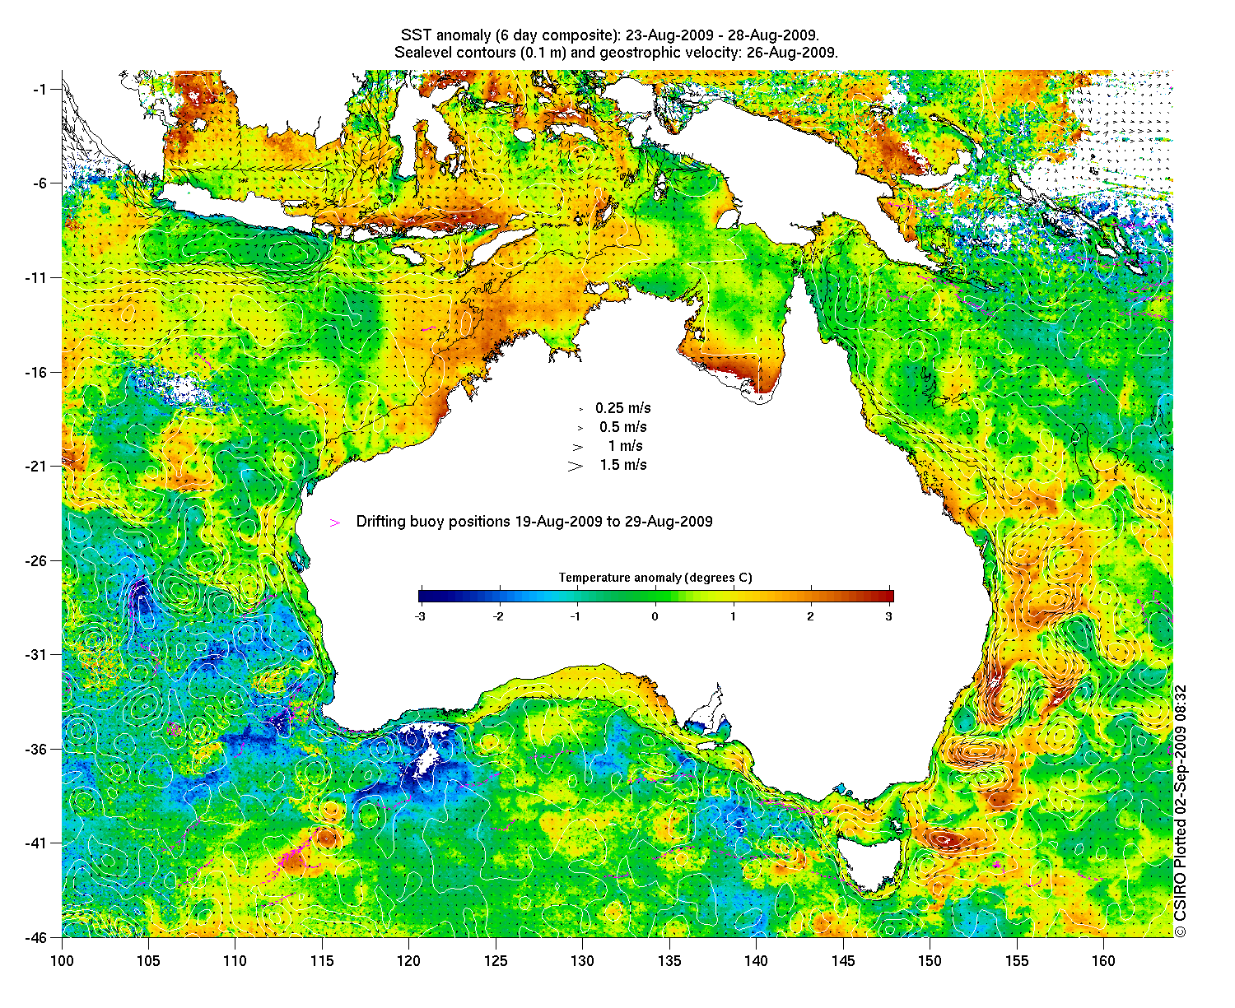Screen dimensions: 1235x1008
Task: Select the 'Sealevel contours (0.1 m)' subtitle line
Action: (x=616, y=53)
